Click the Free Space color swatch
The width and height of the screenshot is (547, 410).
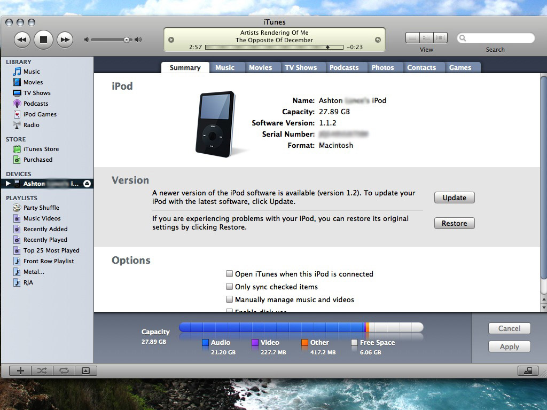click(355, 342)
